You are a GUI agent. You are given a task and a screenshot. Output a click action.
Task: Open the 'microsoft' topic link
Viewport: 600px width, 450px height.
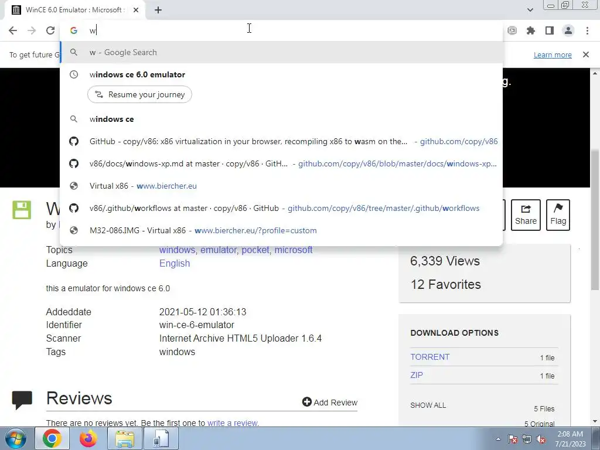point(294,250)
